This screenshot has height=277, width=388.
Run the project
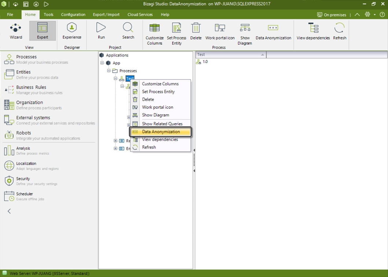coord(101,31)
